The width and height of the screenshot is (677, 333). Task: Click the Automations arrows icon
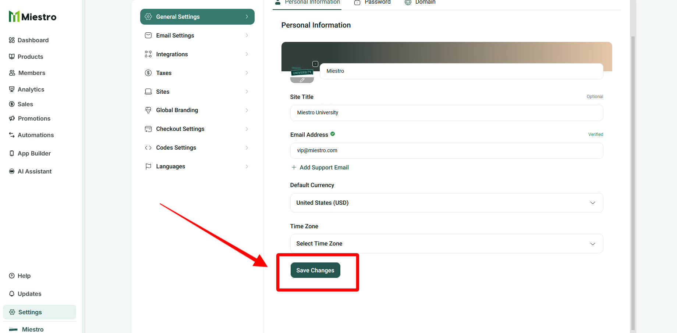coord(12,135)
